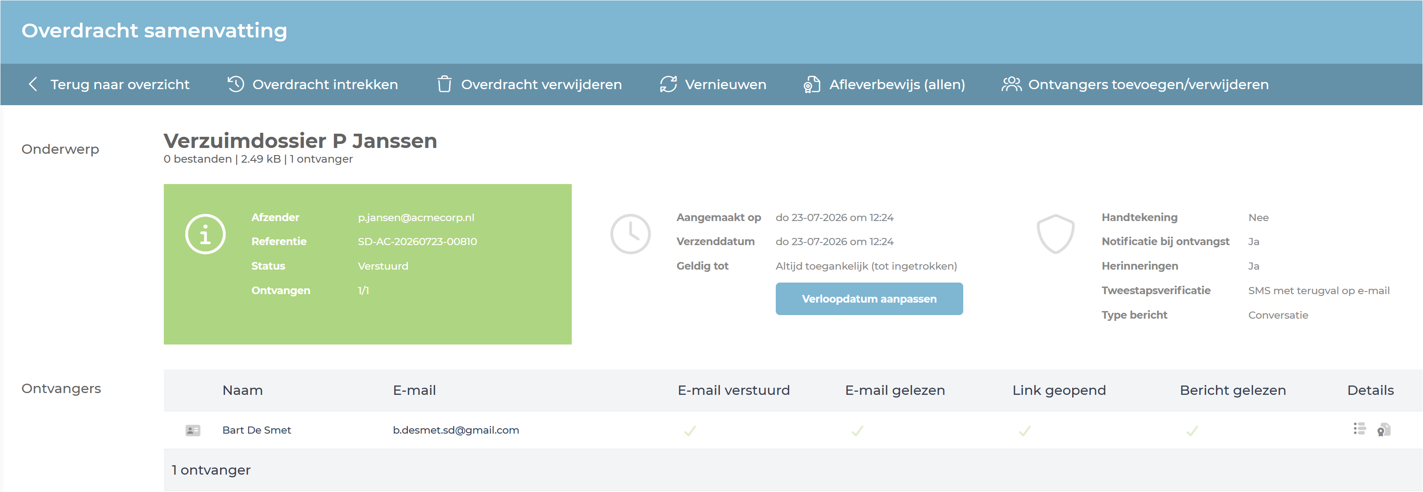Click the refresh arrows icon
This screenshot has height=492, width=1423.
click(x=668, y=84)
